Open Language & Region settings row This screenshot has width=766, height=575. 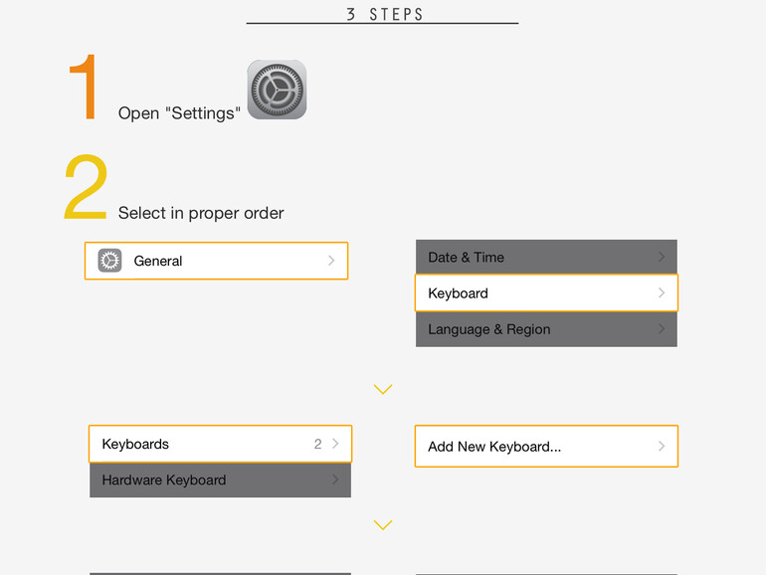(x=545, y=329)
